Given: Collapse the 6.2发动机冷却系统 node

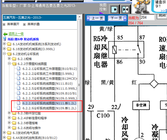Looking at the screenshot, I should coord(4,54).
